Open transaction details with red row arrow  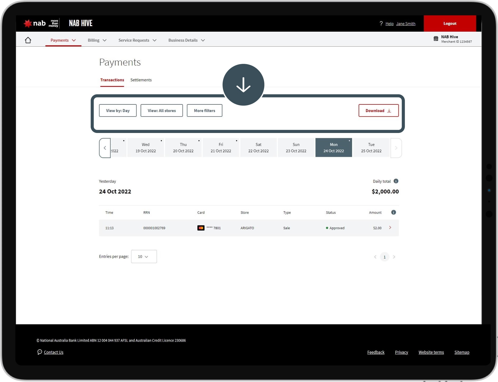point(390,228)
